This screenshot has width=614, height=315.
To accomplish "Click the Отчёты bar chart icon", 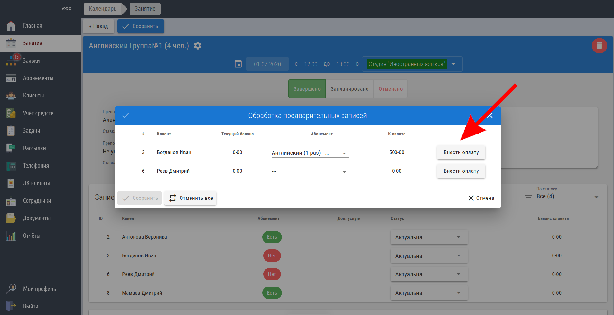I will [x=11, y=236].
